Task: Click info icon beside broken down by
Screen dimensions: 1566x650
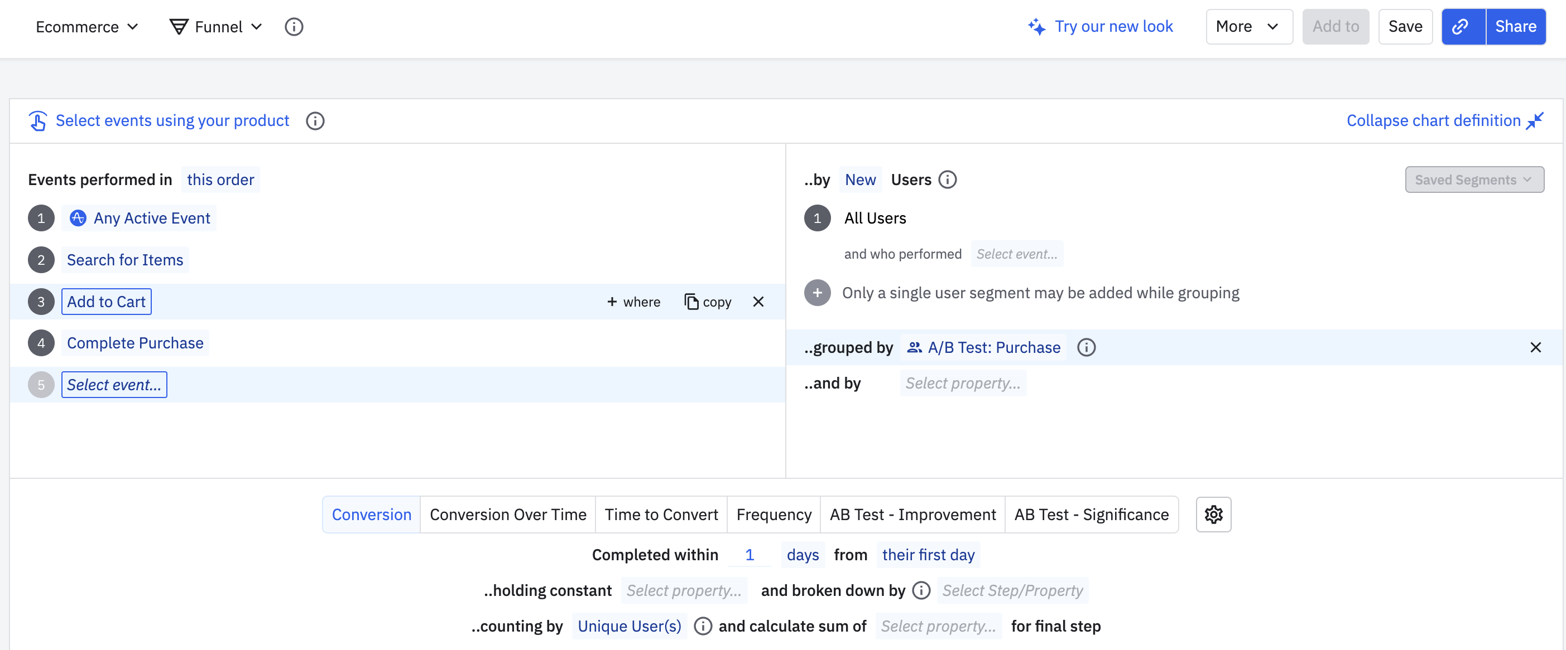Action: click(x=921, y=590)
